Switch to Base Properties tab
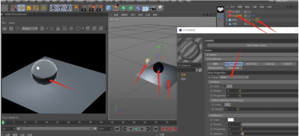299x136 pixels. (233, 64)
